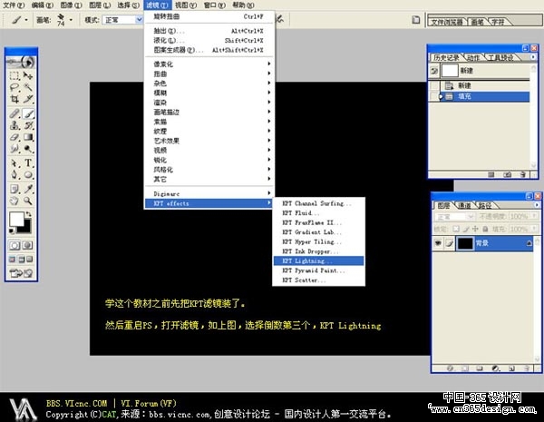
Task: Choose KPT Gradient Lab filter
Action: [x=318, y=232]
